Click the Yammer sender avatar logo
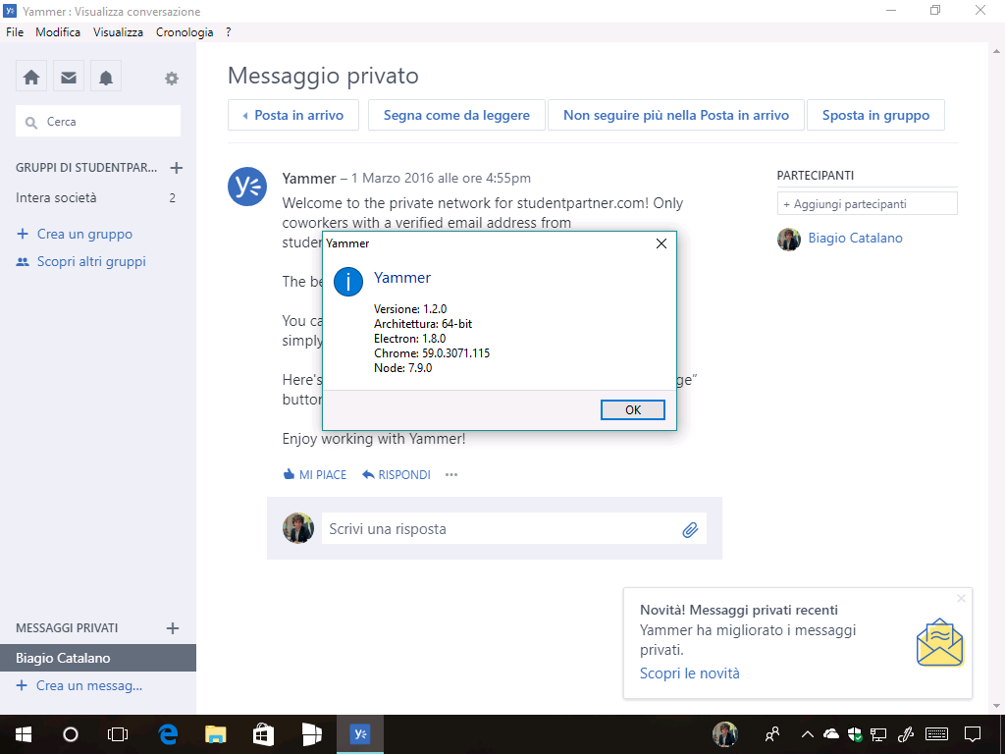This screenshot has height=754, width=1005. point(247,187)
